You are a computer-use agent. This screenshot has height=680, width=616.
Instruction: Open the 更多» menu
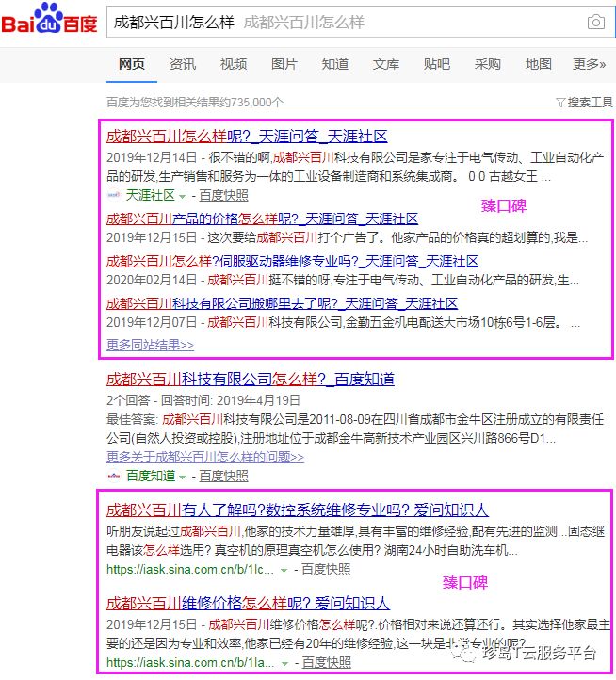pos(589,64)
